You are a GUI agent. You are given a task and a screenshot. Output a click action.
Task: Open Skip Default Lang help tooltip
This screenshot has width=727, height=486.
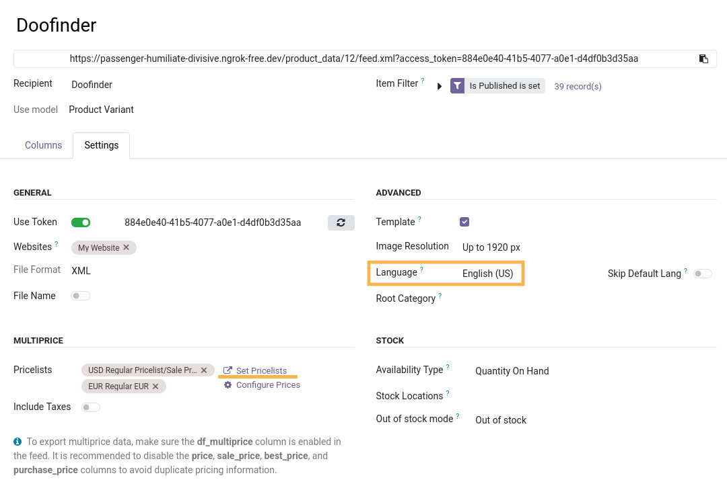(x=685, y=270)
